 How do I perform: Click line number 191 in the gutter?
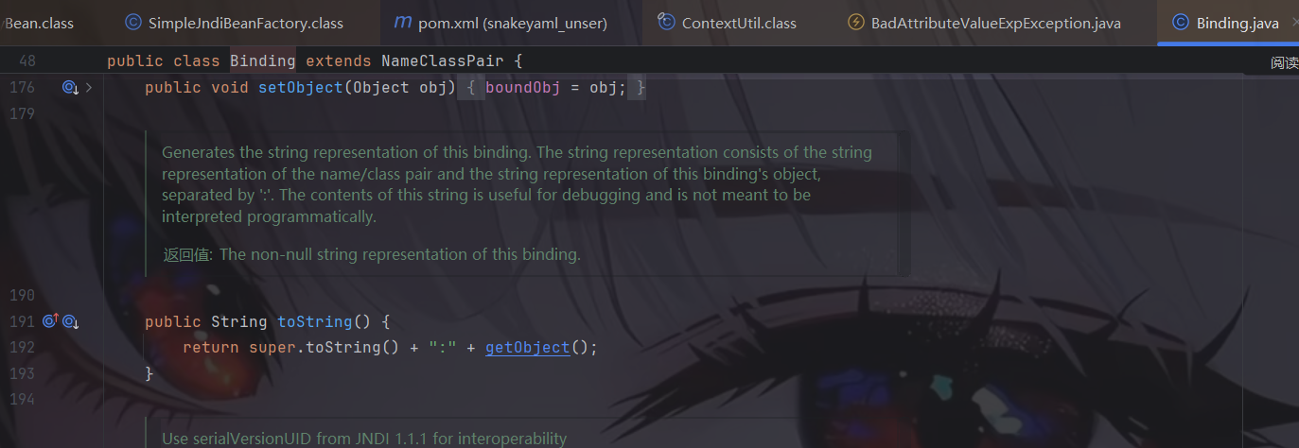tap(21, 321)
